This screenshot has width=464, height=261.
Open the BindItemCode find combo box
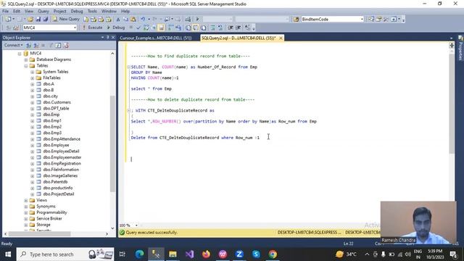click(x=332, y=20)
